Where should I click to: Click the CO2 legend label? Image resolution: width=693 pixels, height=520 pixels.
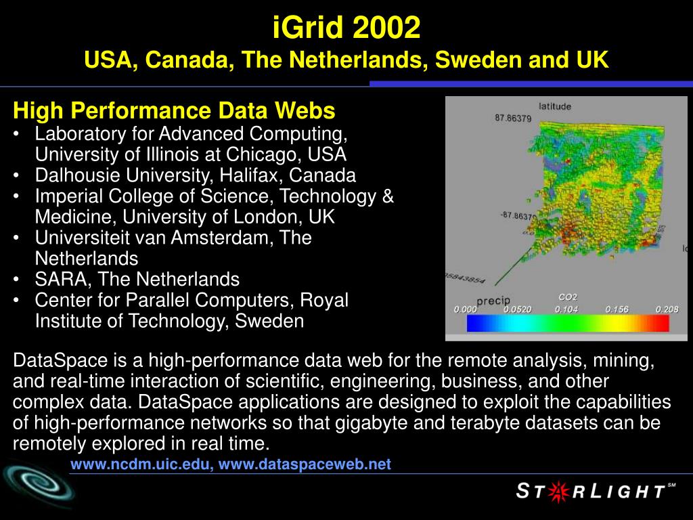[568, 297]
